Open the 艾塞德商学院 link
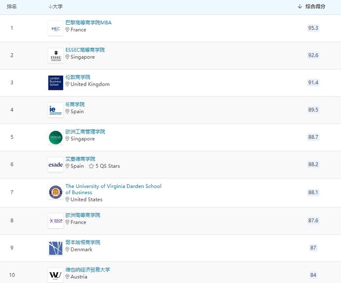341x283 pixels. point(80,159)
